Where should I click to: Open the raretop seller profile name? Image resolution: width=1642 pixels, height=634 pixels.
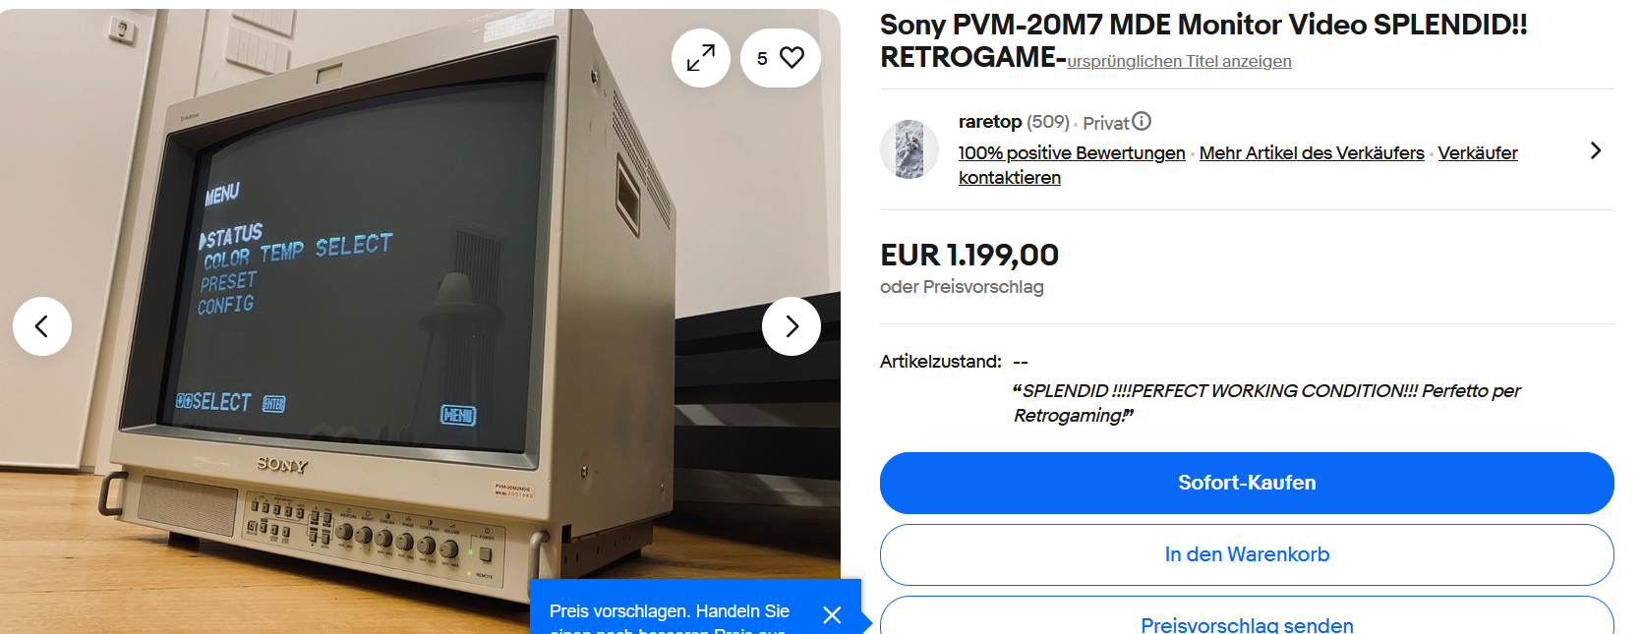[x=990, y=122]
